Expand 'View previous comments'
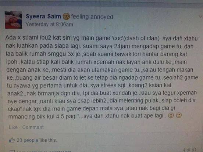This screenshot has height=152, width=203. pyautogui.click(x=44, y=151)
